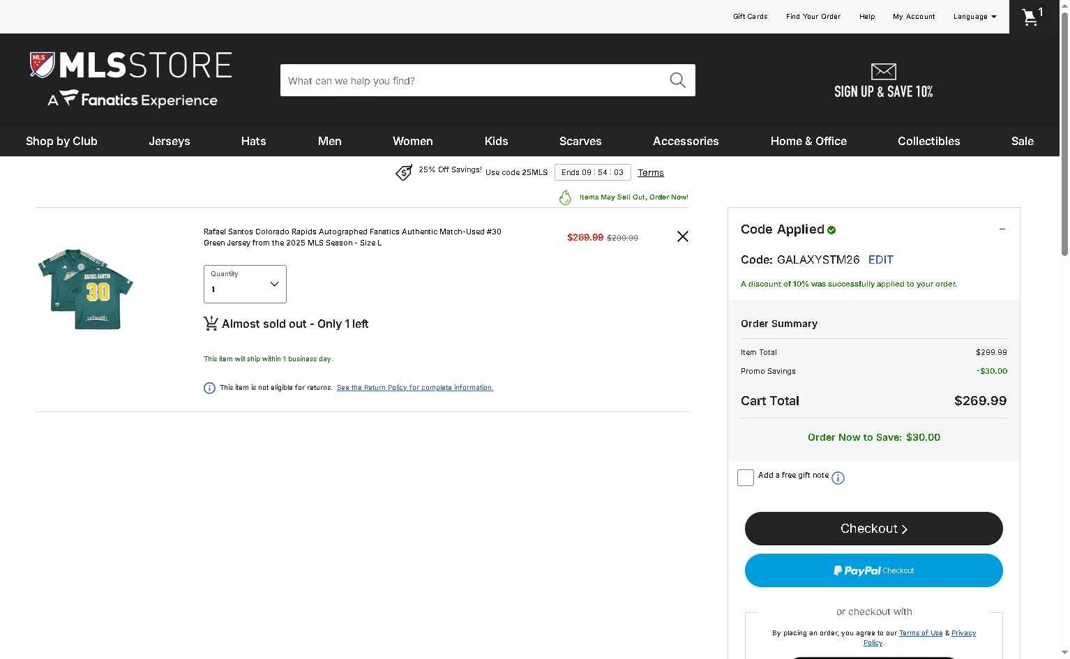The image size is (1070, 659).
Task: Open the promotion Terms link
Action: point(651,173)
